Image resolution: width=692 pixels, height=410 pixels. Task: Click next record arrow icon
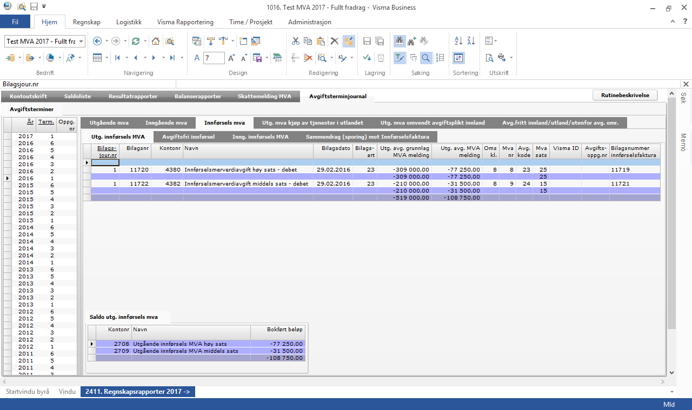pos(154,58)
